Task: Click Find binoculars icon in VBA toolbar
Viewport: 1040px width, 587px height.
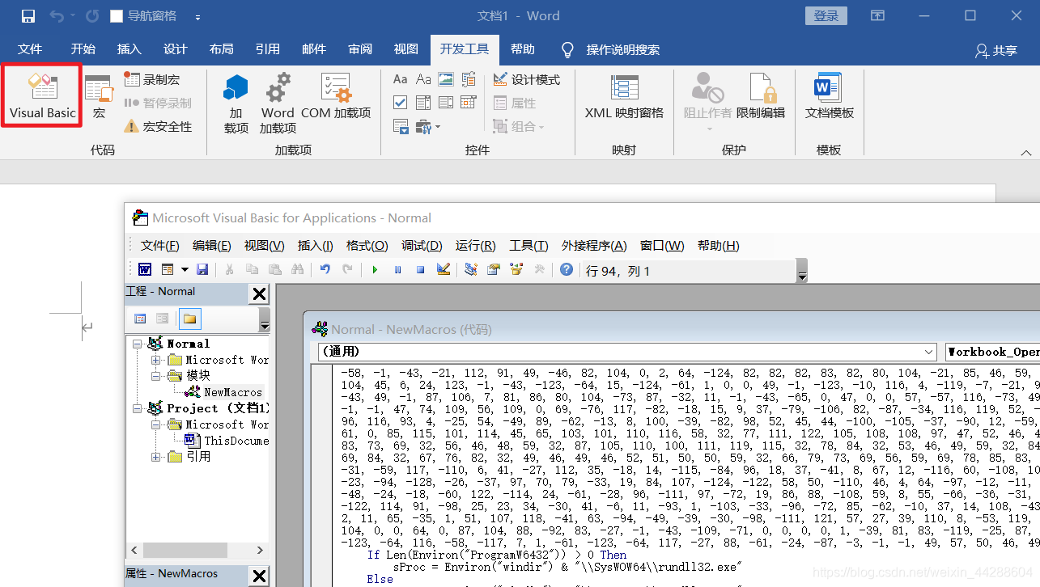Action: [x=297, y=270]
